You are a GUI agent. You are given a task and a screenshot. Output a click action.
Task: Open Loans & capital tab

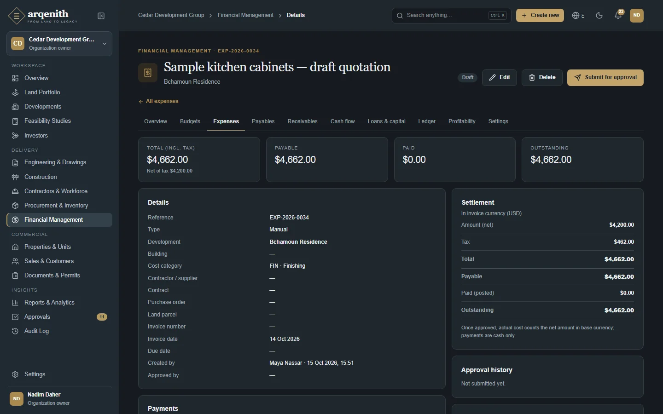[x=386, y=121]
